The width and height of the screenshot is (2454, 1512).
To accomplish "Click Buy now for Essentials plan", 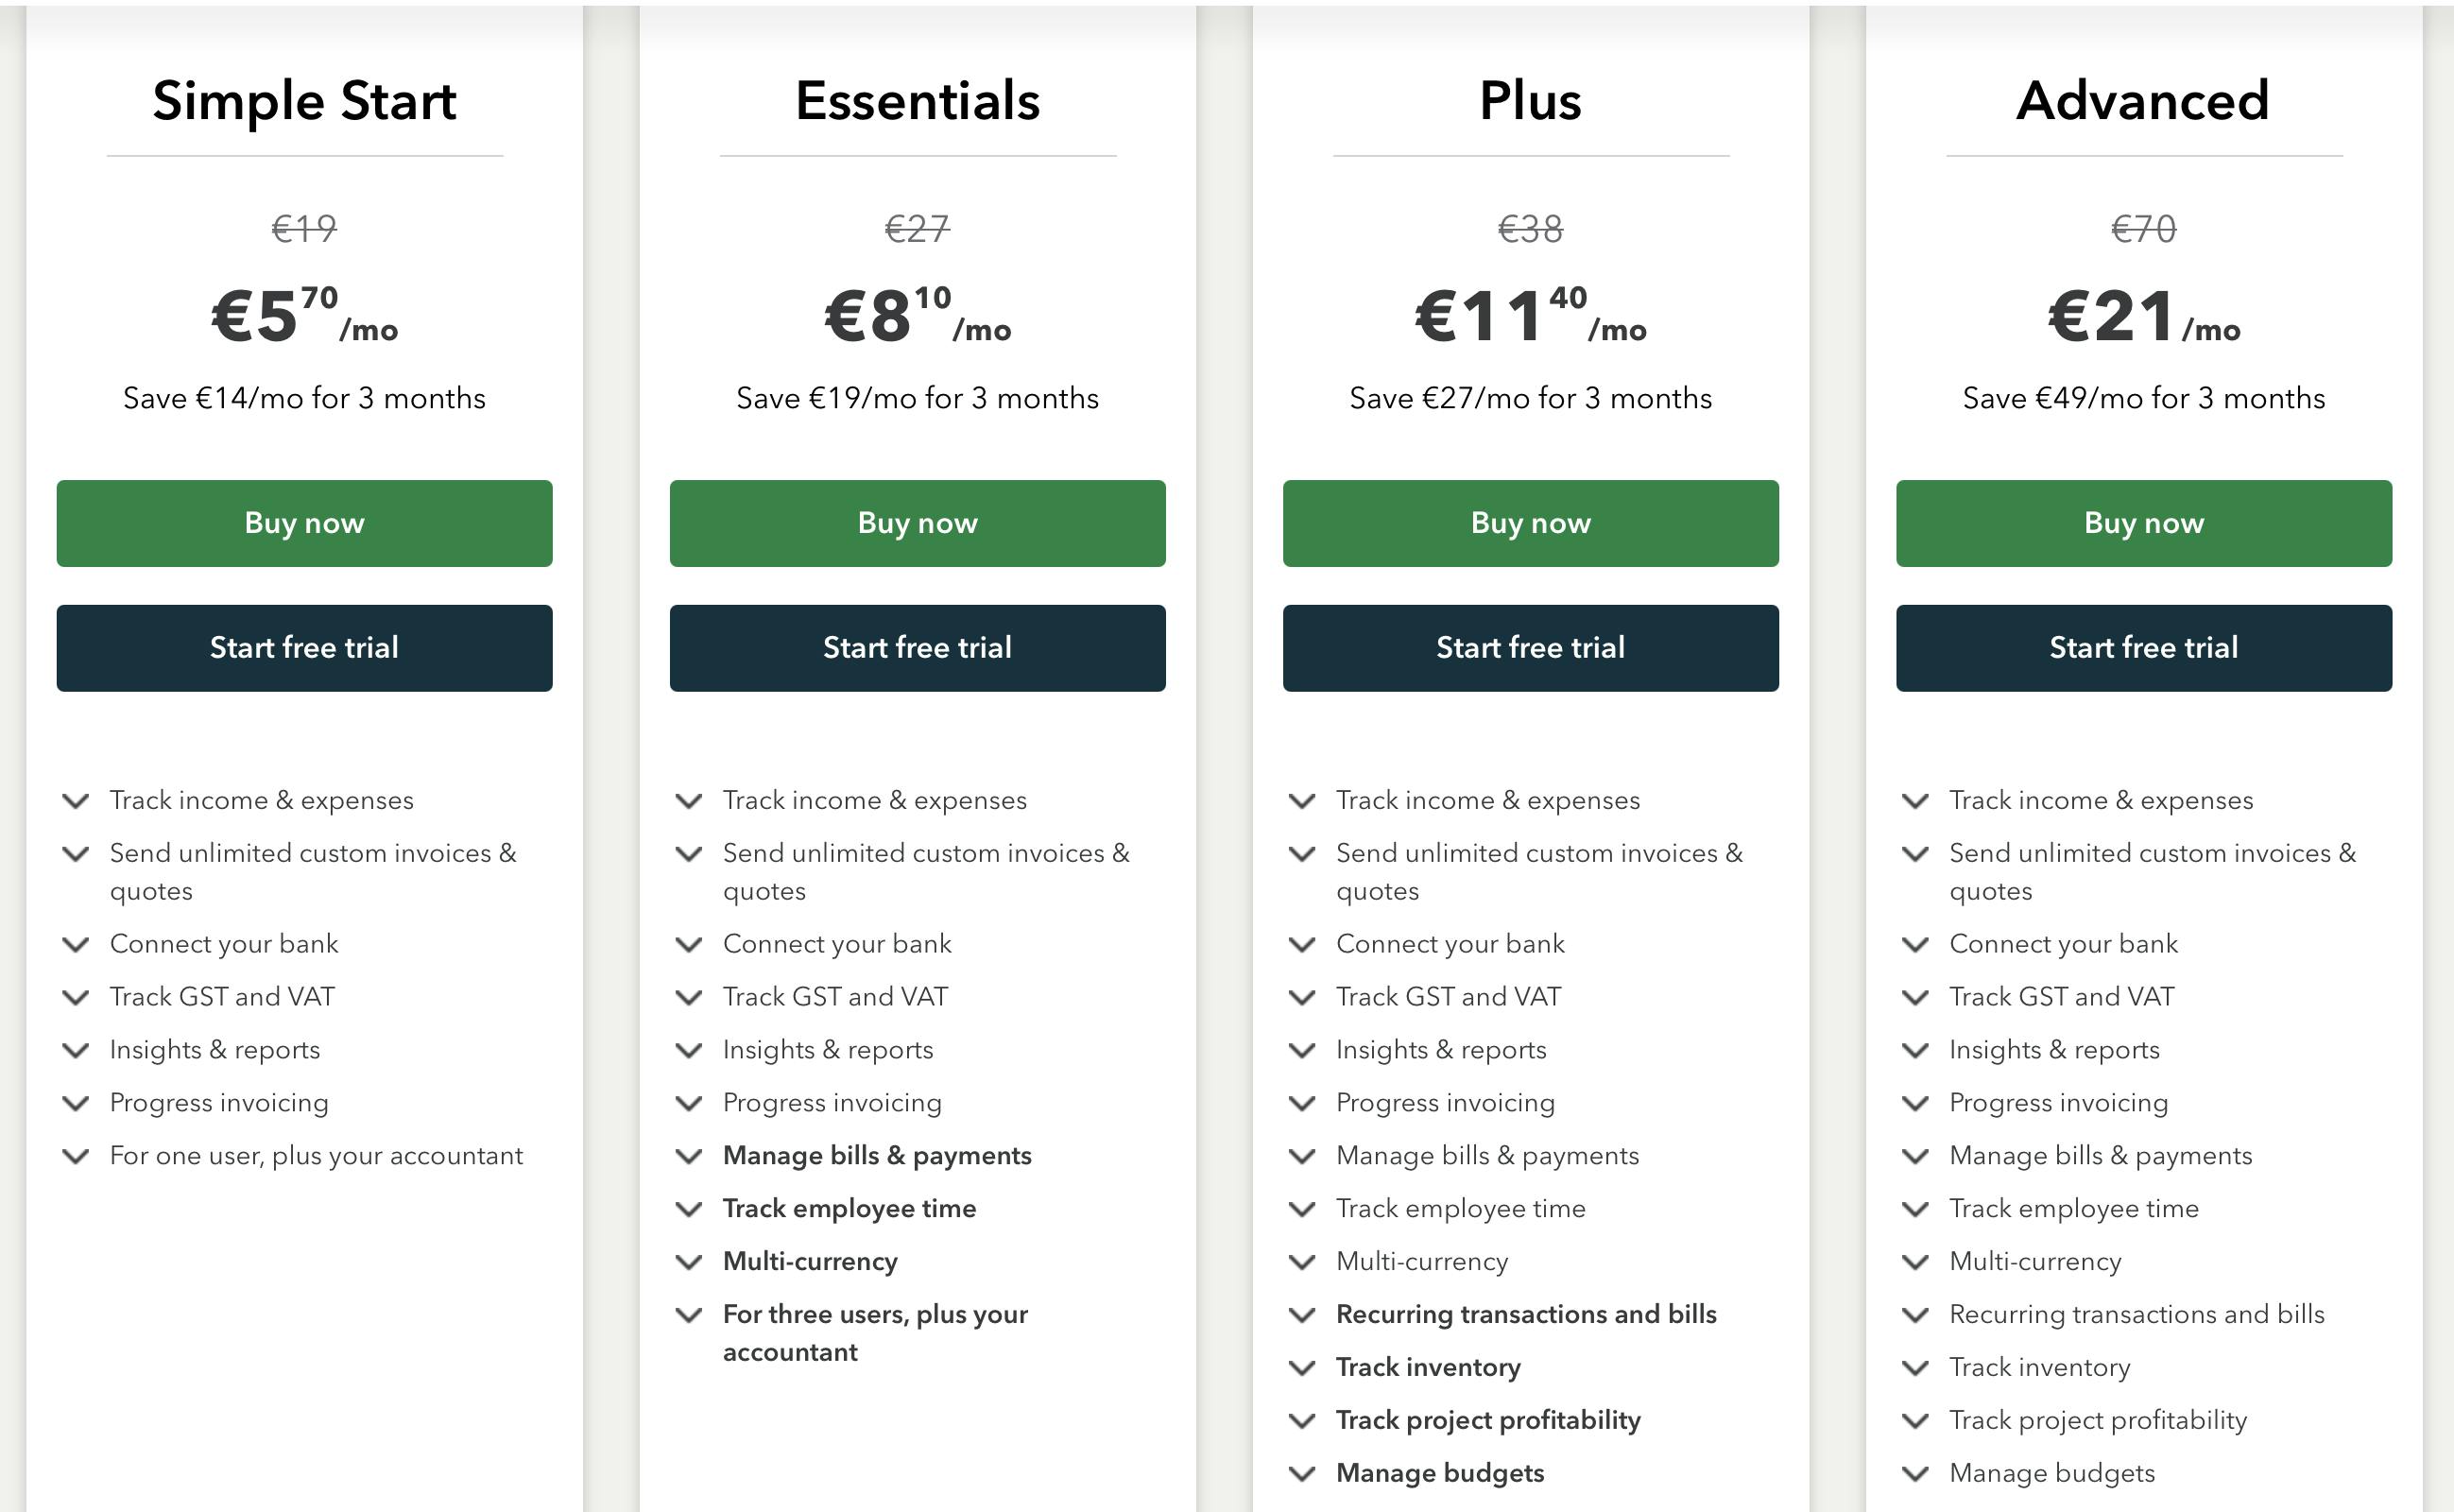I will [917, 523].
